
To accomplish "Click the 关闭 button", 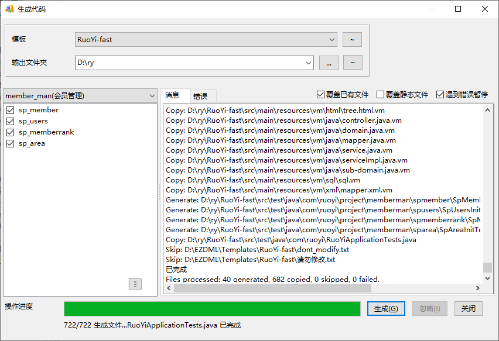I will (468, 309).
